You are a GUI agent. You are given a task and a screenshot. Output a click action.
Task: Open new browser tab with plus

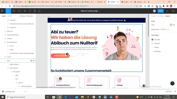[149, 2]
